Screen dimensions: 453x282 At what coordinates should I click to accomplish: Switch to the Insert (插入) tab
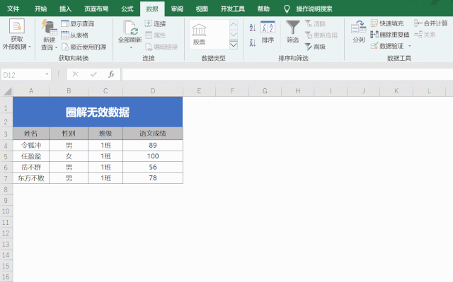click(x=65, y=9)
